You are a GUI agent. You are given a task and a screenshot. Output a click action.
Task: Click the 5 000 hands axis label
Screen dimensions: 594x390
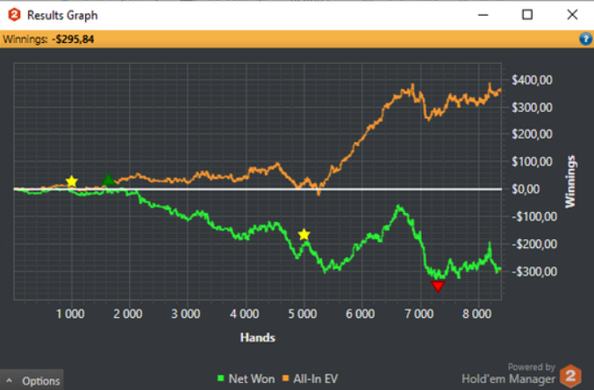pos(303,314)
